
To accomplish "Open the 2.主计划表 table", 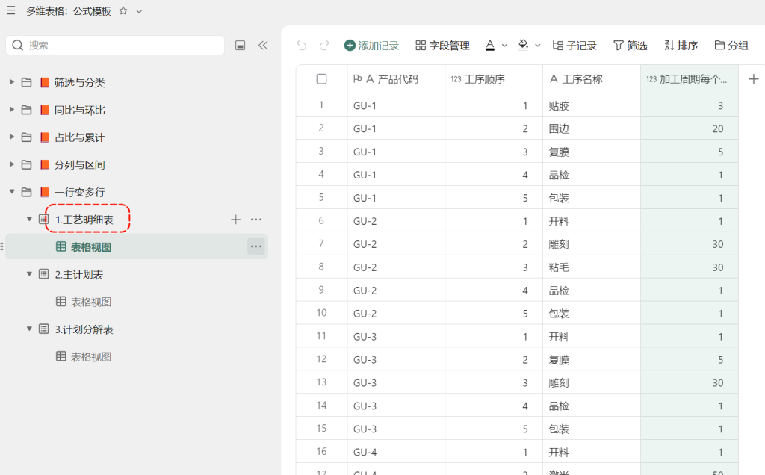I will point(79,275).
